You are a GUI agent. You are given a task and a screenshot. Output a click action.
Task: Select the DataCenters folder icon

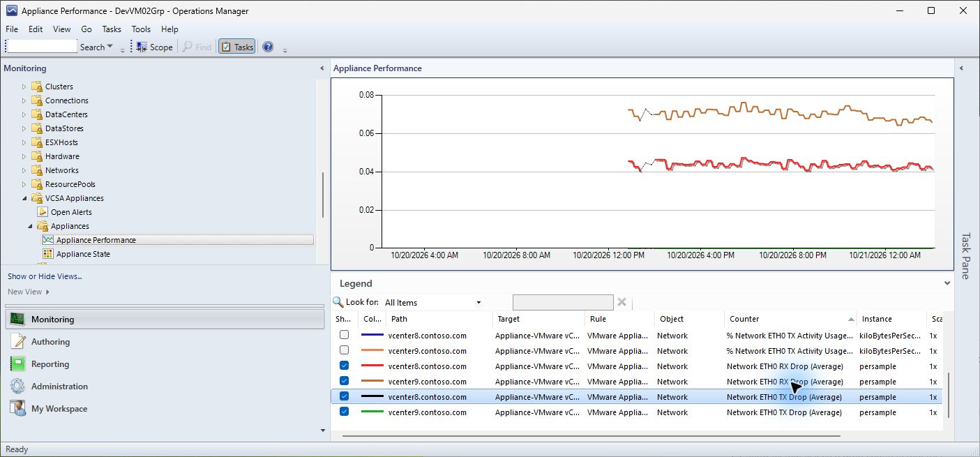(36, 114)
